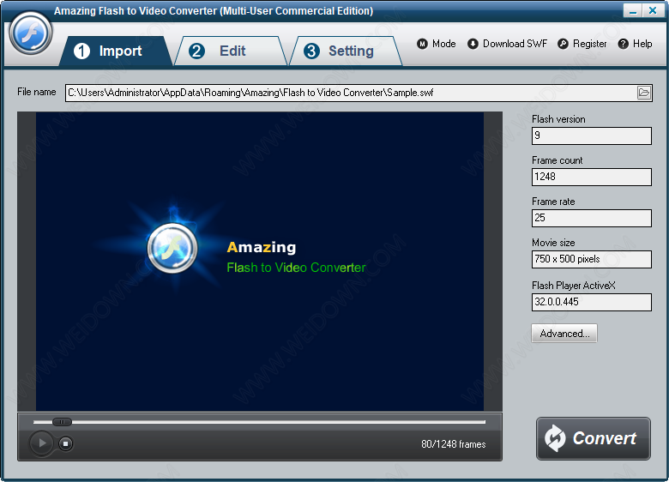Screen dimensions: 669x482
Task: Open the Register dialog
Action: [582, 44]
